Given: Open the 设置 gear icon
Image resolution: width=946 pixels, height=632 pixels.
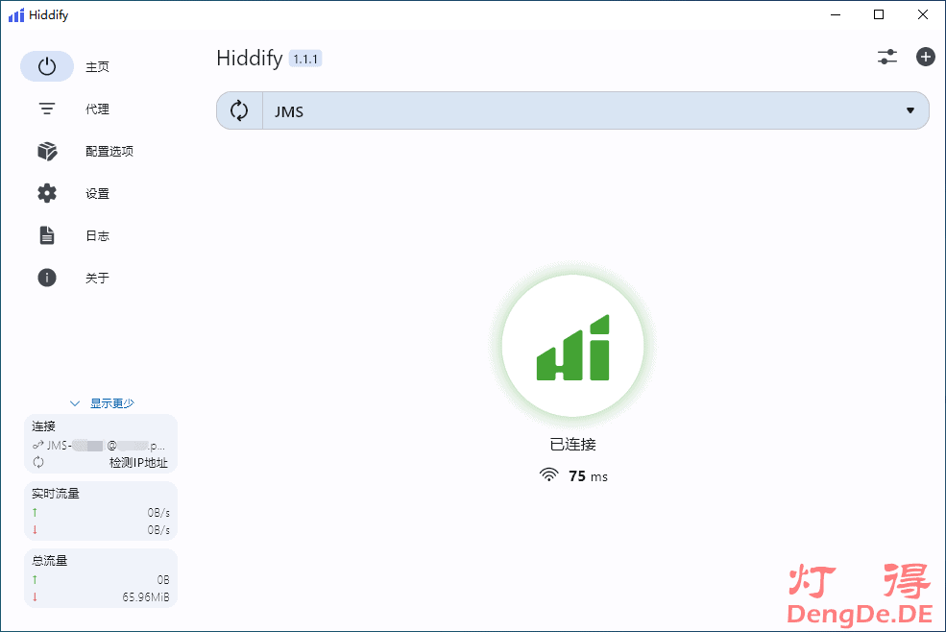Looking at the screenshot, I should coord(46,193).
